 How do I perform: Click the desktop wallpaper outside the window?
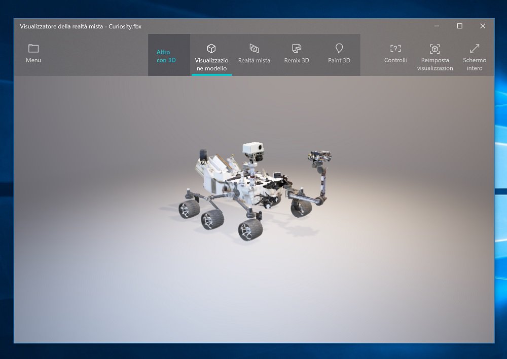point(6,203)
